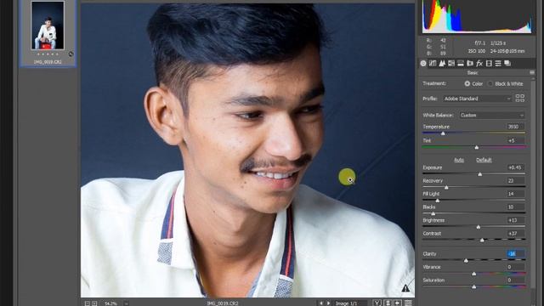Screen dimensions: 544x306
Task: Click the Recovery value field
Action: 515,180
